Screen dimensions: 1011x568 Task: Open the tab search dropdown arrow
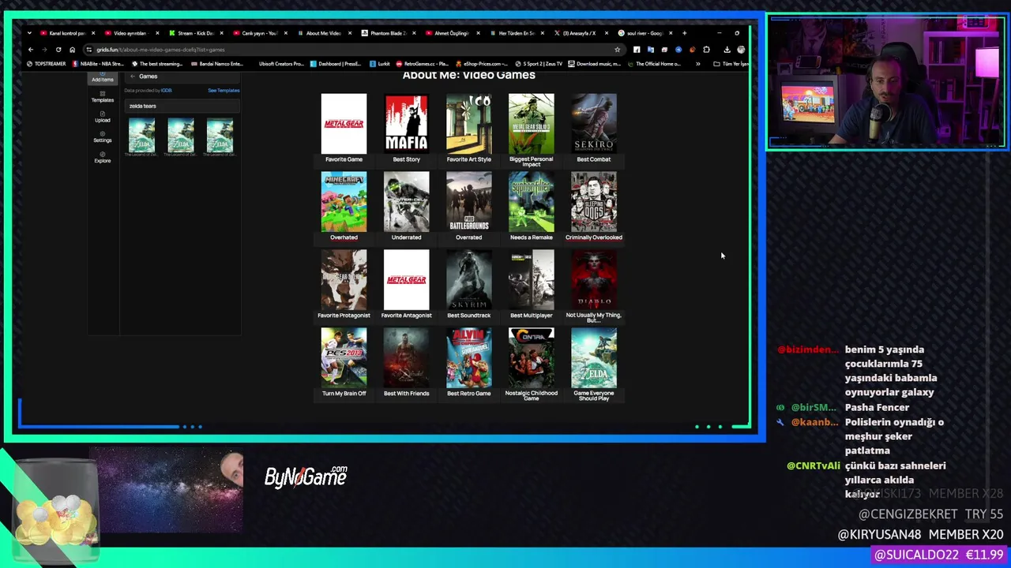pos(29,33)
